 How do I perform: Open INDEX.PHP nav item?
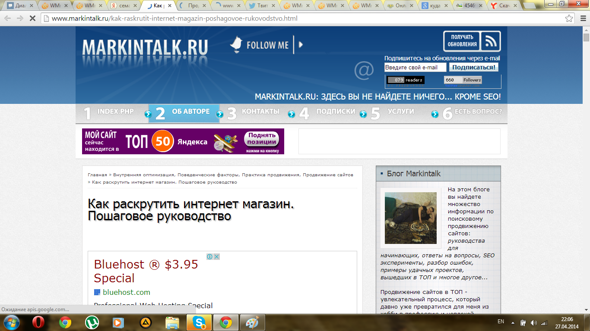pos(116,111)
